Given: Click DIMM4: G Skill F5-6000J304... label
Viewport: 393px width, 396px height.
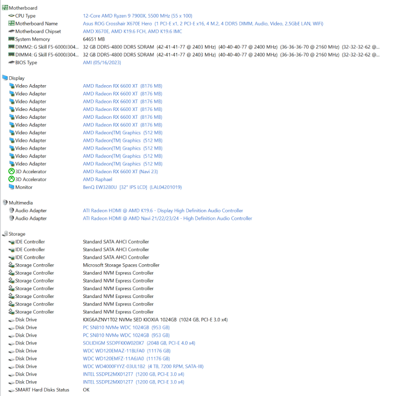Looking at the screenshot, I should click(47, 55).
